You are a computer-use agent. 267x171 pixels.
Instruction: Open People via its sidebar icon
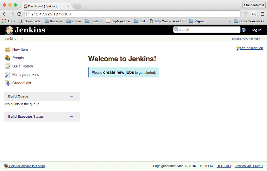click(7, 58)
